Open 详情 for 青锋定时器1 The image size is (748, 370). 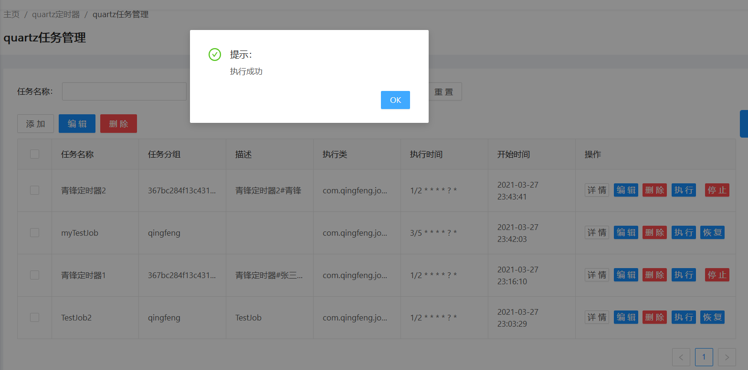(597, 275)
